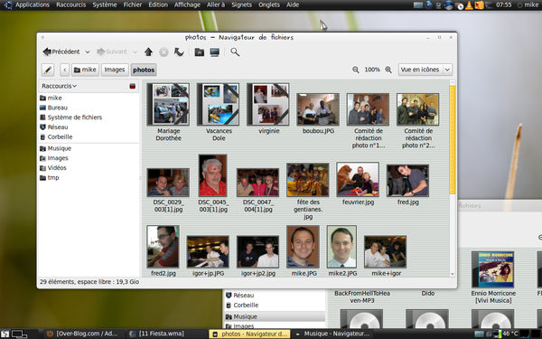
Task: Go back with the Précédent button
Action: 61,52
